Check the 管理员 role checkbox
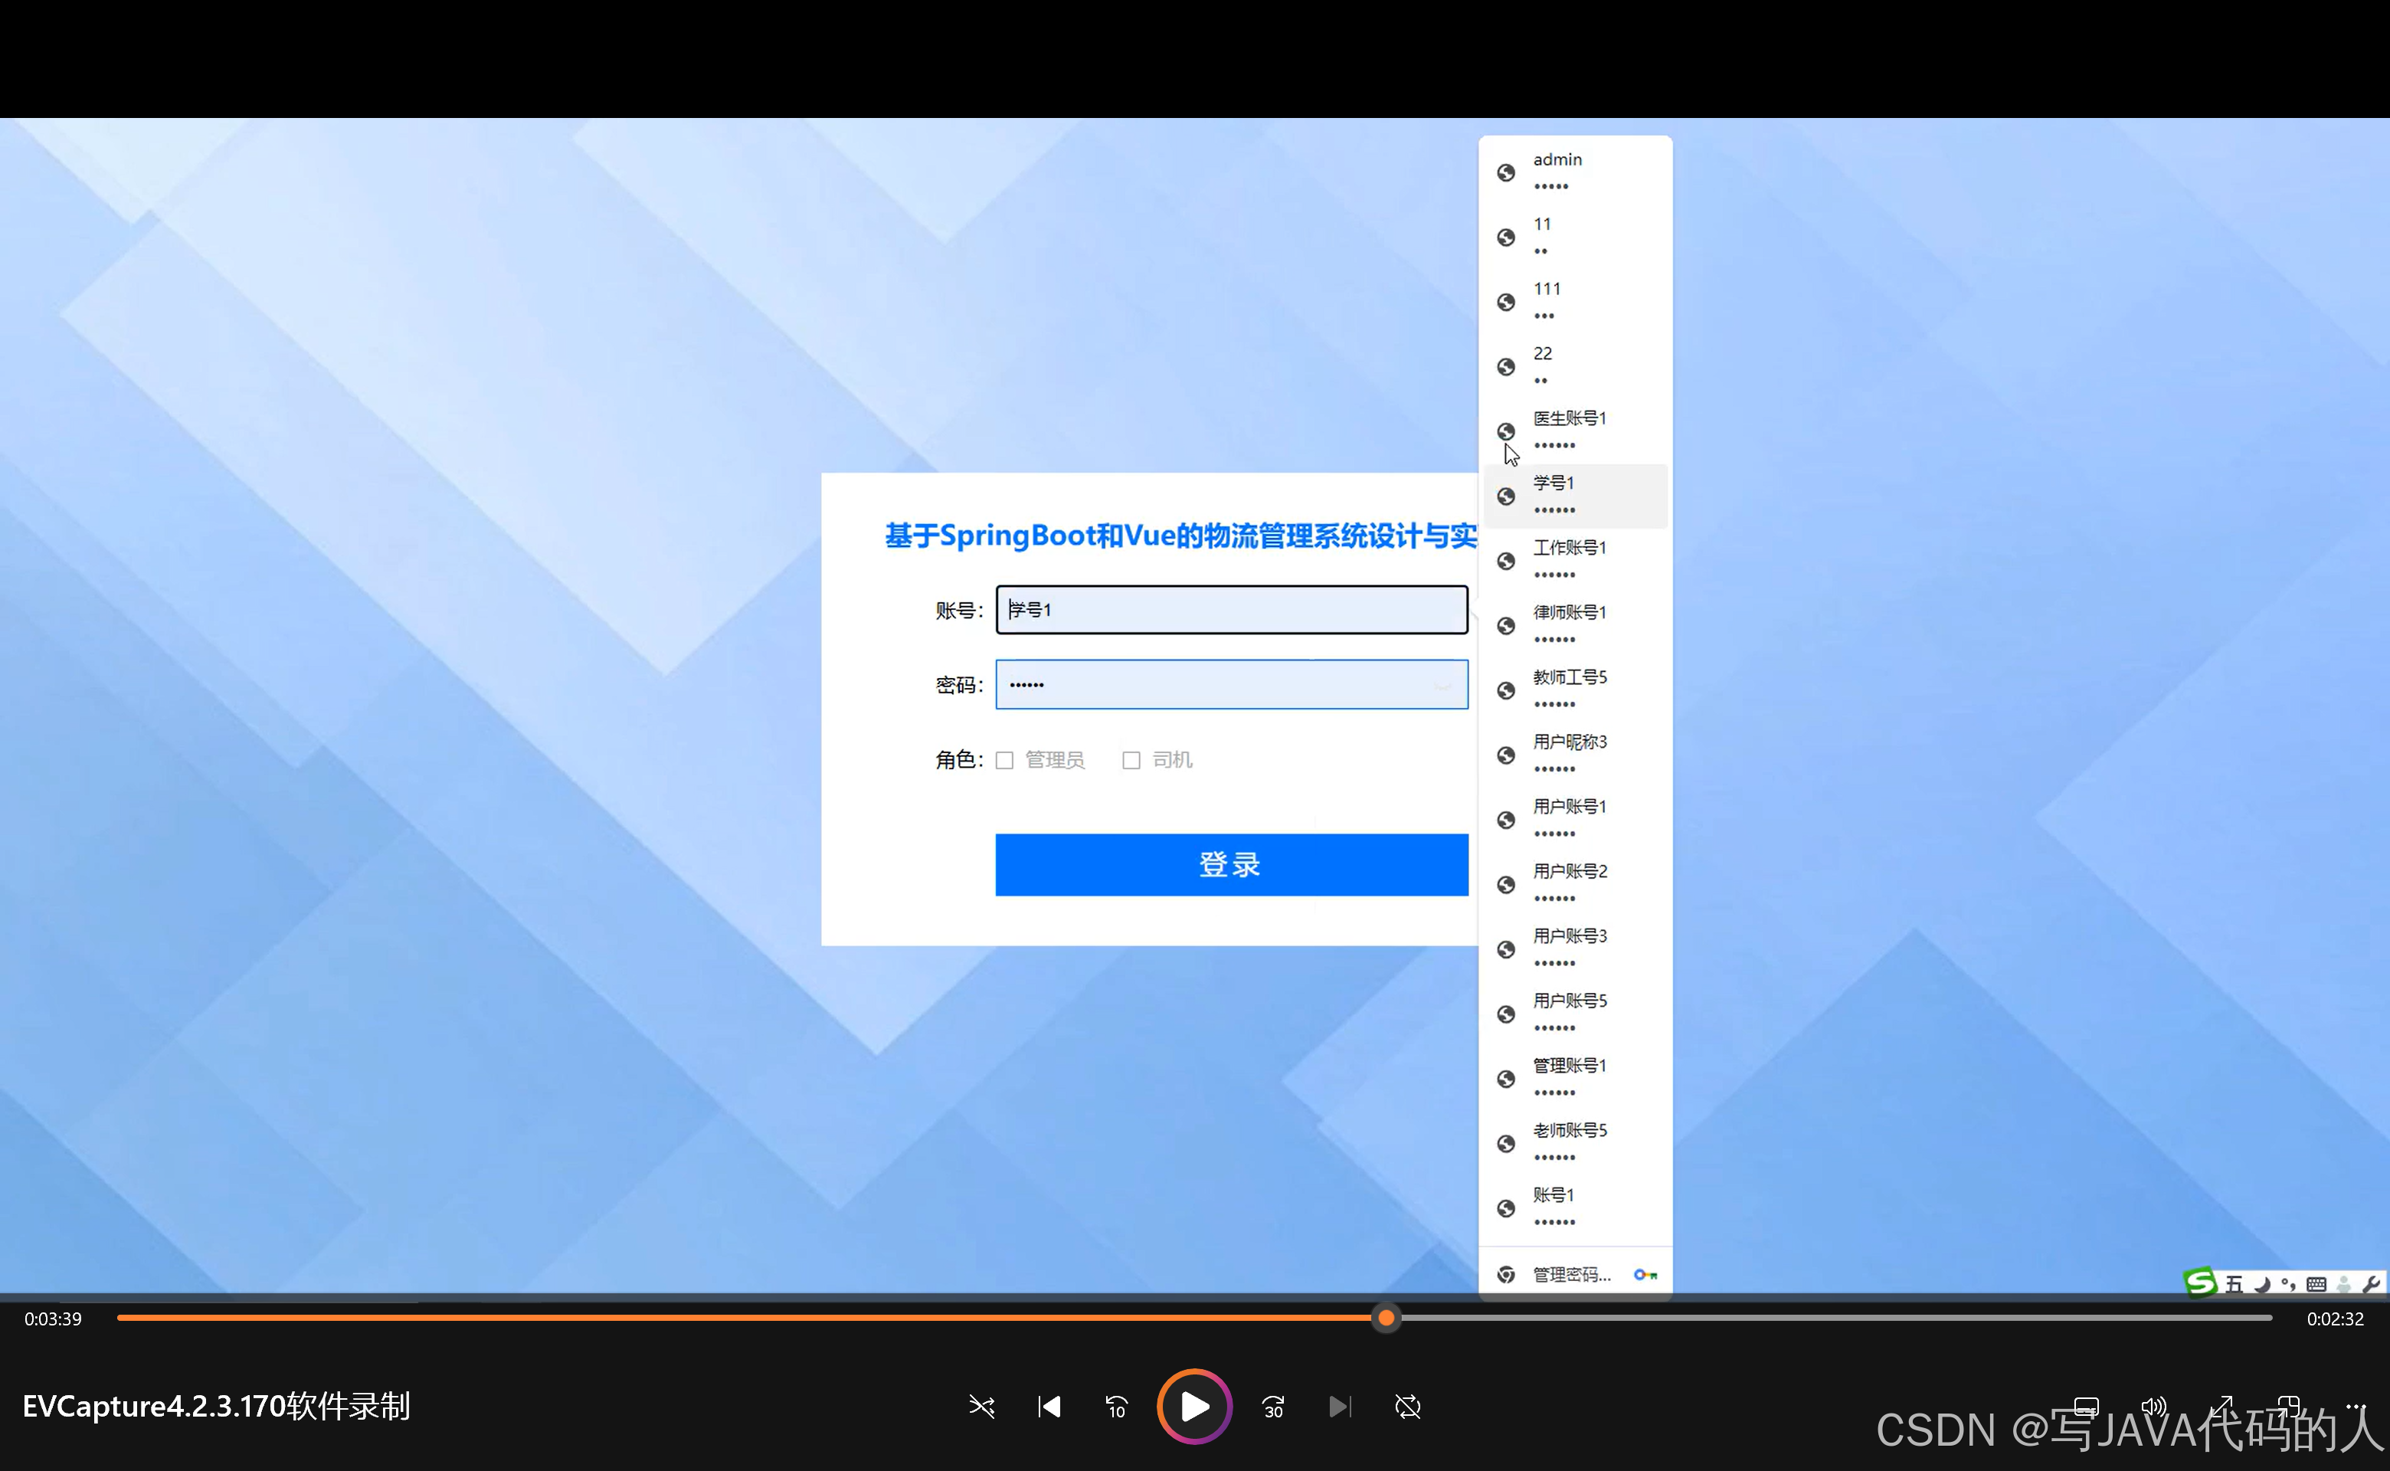 pos(1005,760)
